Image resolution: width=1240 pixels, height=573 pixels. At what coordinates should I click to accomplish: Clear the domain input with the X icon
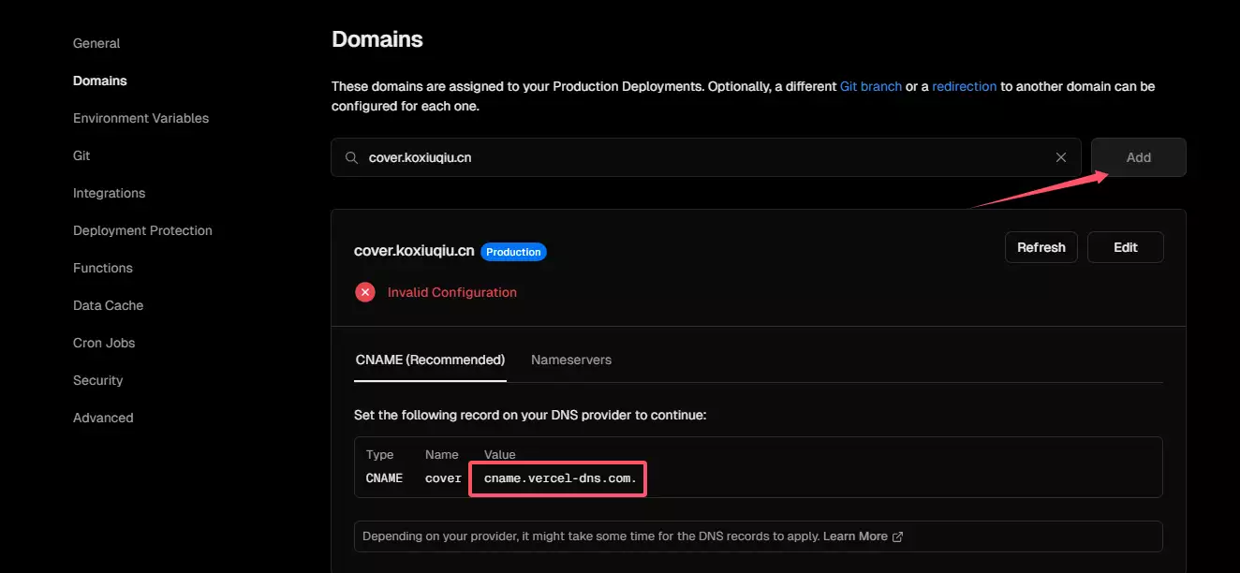click(1061, 157)
